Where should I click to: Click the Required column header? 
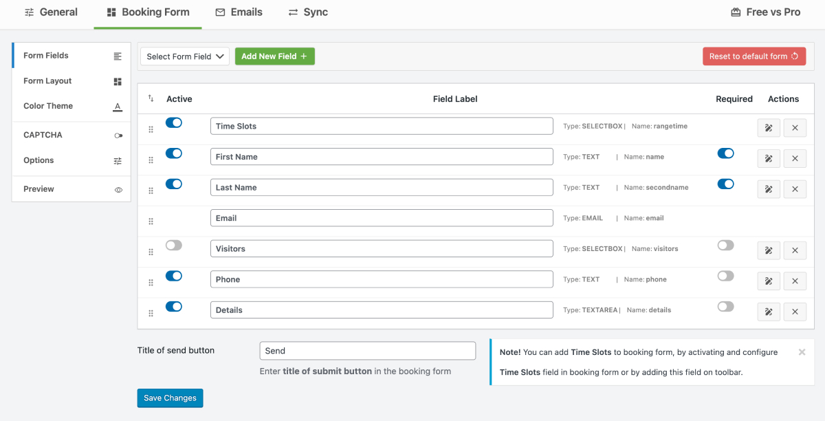[x=734, y=99]
